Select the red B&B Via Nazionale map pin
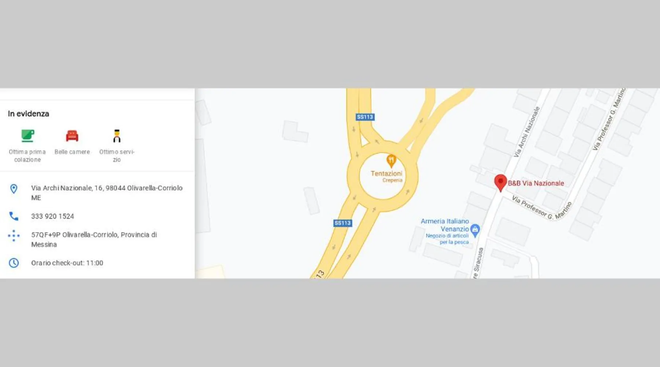 [x=500, y=183]
